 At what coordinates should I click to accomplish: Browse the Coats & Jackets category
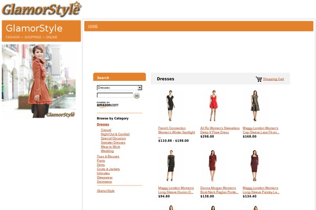pyautogui.click(x=108, y=169)
